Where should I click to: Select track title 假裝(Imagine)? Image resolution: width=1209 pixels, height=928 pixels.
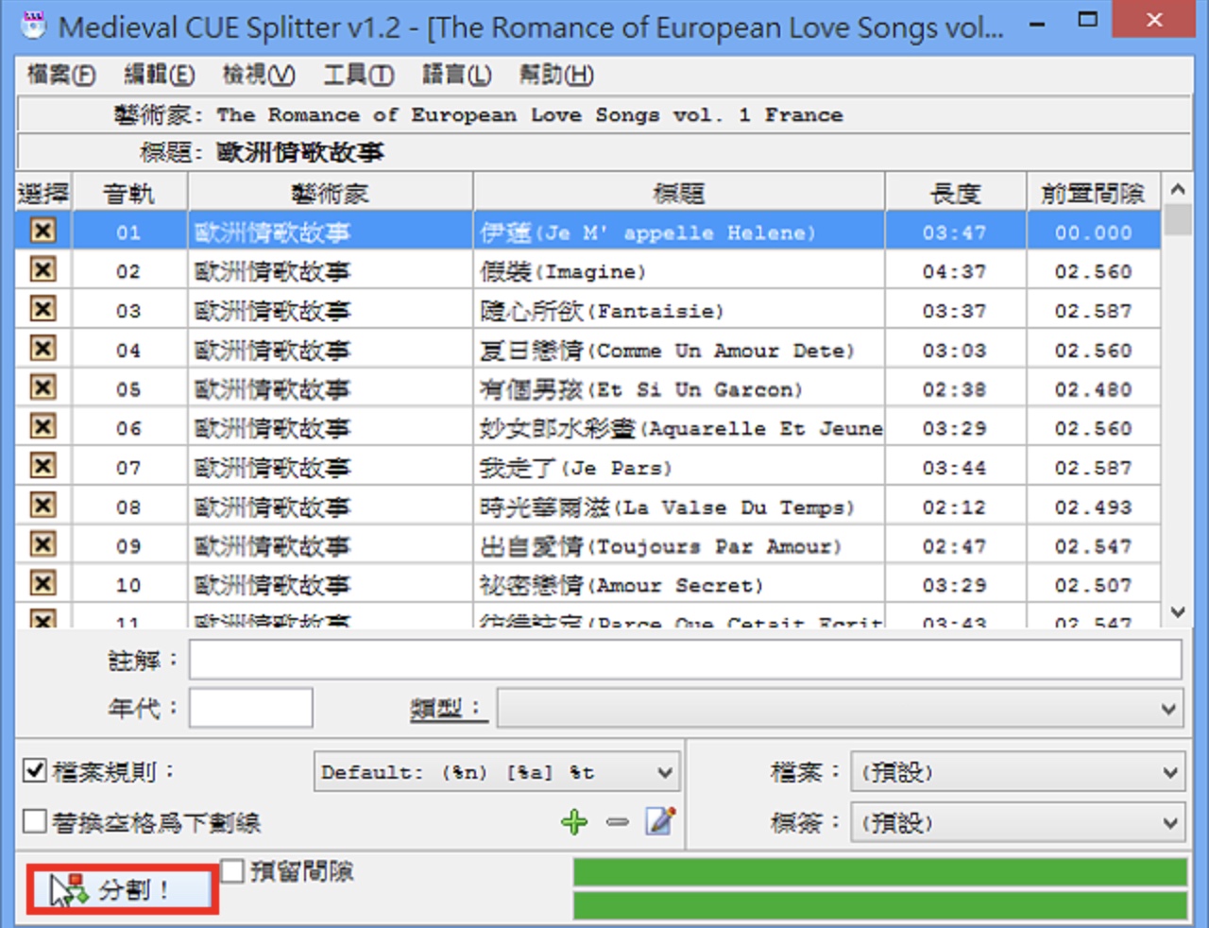563,272
